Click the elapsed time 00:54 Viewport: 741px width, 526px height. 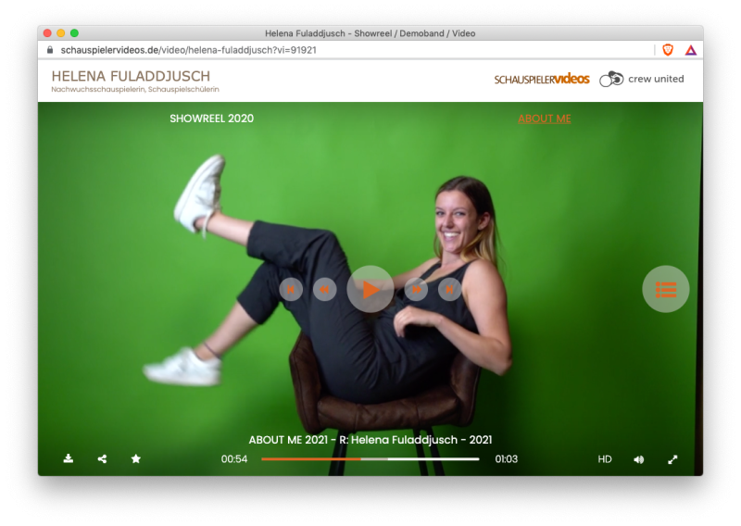(234, 459)
